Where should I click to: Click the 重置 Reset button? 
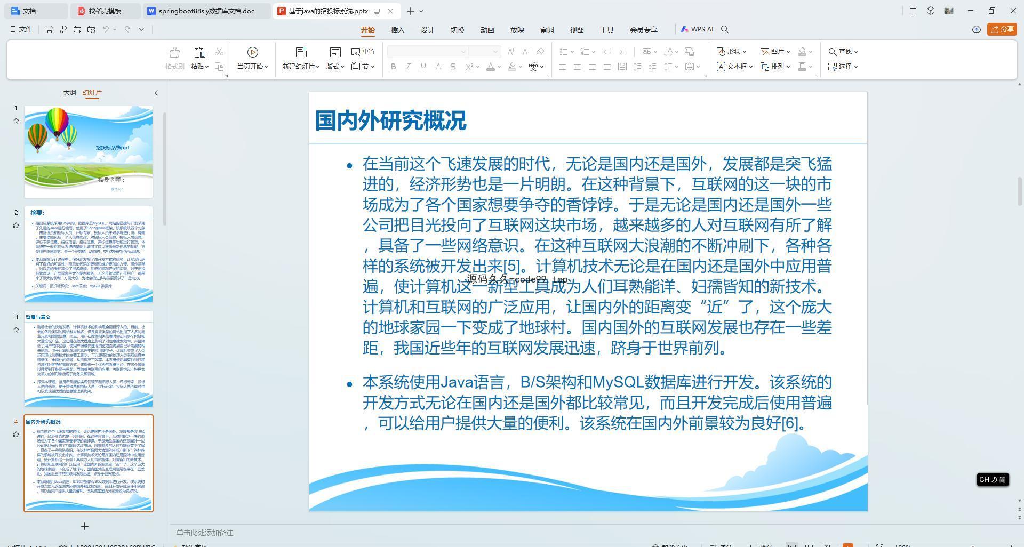coord(363,52)
